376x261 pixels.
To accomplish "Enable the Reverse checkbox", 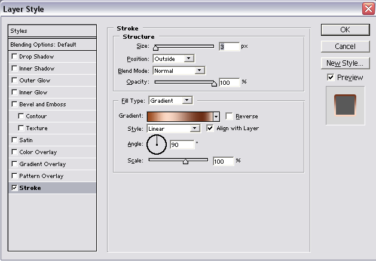I will point(229,116).
